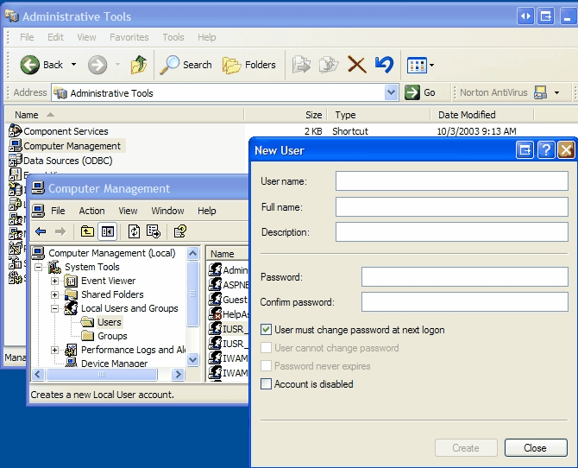The image size is (578, 468).
Task: Uncheck User must change password at next logon
Action: click(267, 329)
